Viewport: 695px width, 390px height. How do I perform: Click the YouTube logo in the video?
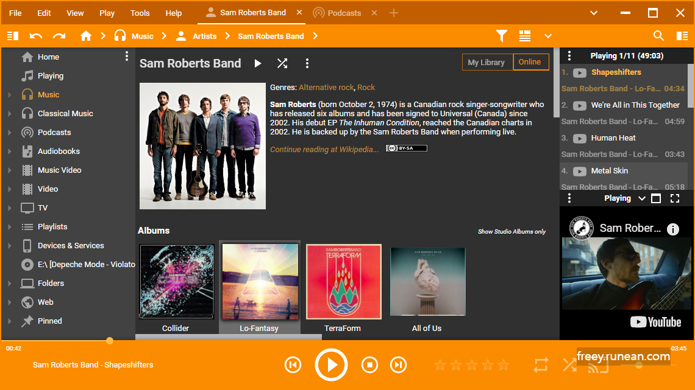(x=655, y=322)
